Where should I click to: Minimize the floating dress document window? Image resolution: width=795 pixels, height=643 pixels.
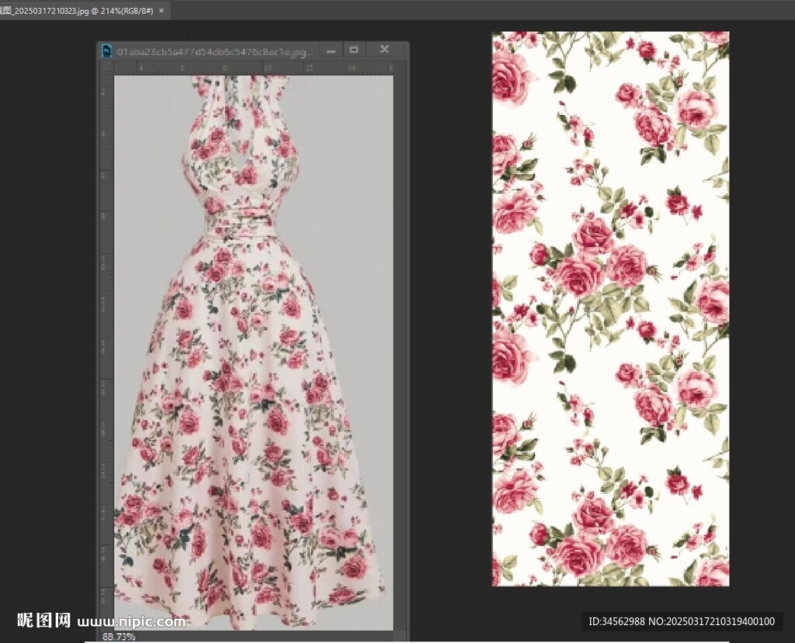click(332, 50)
